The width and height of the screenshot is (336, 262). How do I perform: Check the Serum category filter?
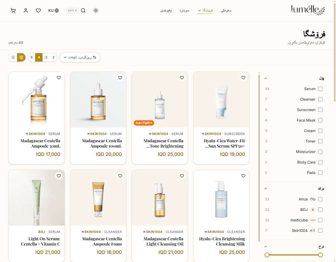point(320,89)
